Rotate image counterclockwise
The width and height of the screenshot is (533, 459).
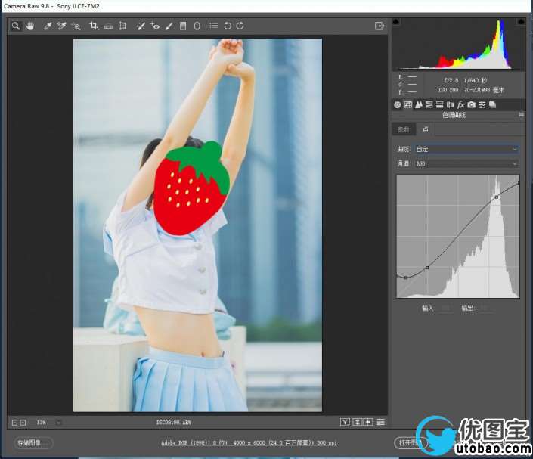[x=228, y=26]
